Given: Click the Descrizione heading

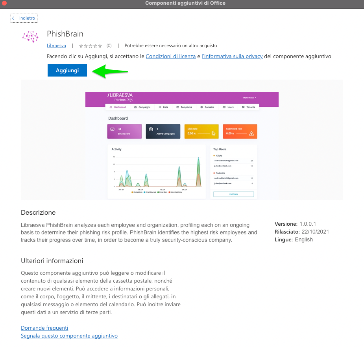Looking at the screenshot, I should [38, 212].
